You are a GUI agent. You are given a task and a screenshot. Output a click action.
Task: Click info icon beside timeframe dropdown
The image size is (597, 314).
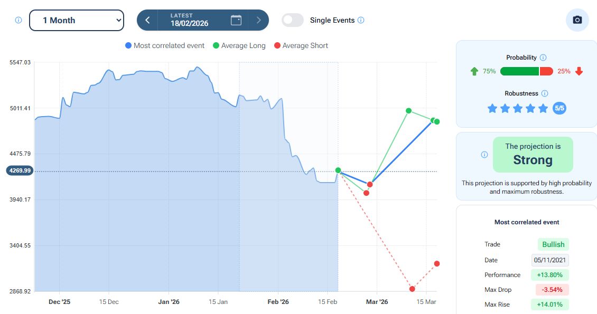(18, 20)
